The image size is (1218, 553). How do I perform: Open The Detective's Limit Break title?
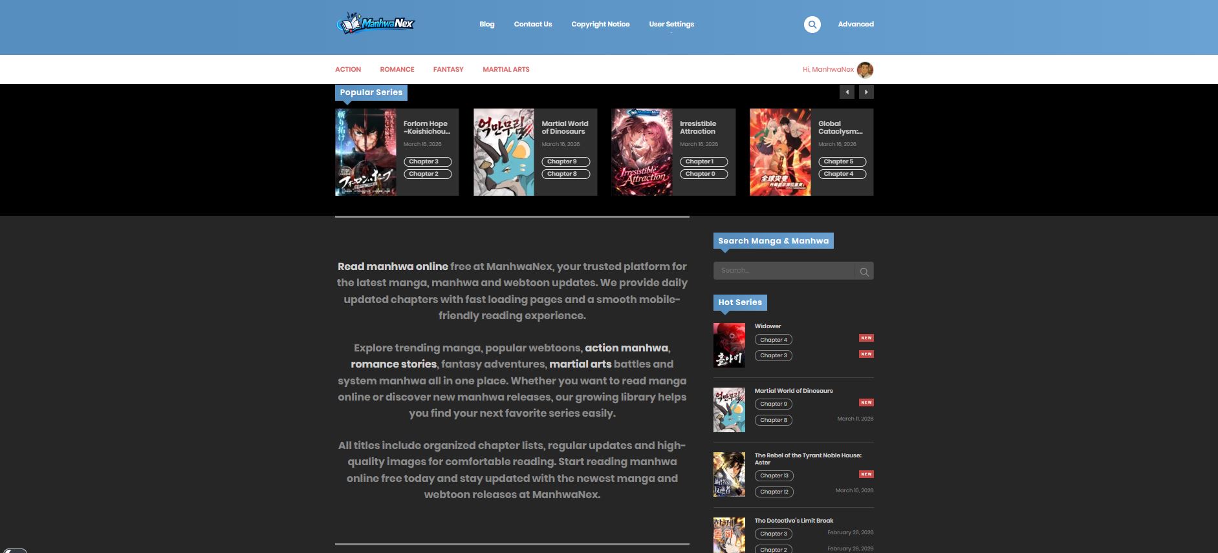click(x=794, y=521)
